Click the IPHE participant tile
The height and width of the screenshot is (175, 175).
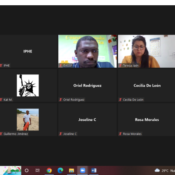click(x=28, y=51)
